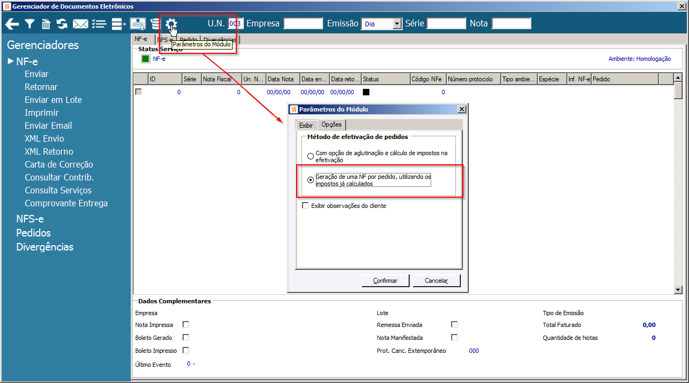The height and width of the screenshot is (383, 689).
Task: Collapse the NF-e tree node arrow
Action: coord(11,61)
